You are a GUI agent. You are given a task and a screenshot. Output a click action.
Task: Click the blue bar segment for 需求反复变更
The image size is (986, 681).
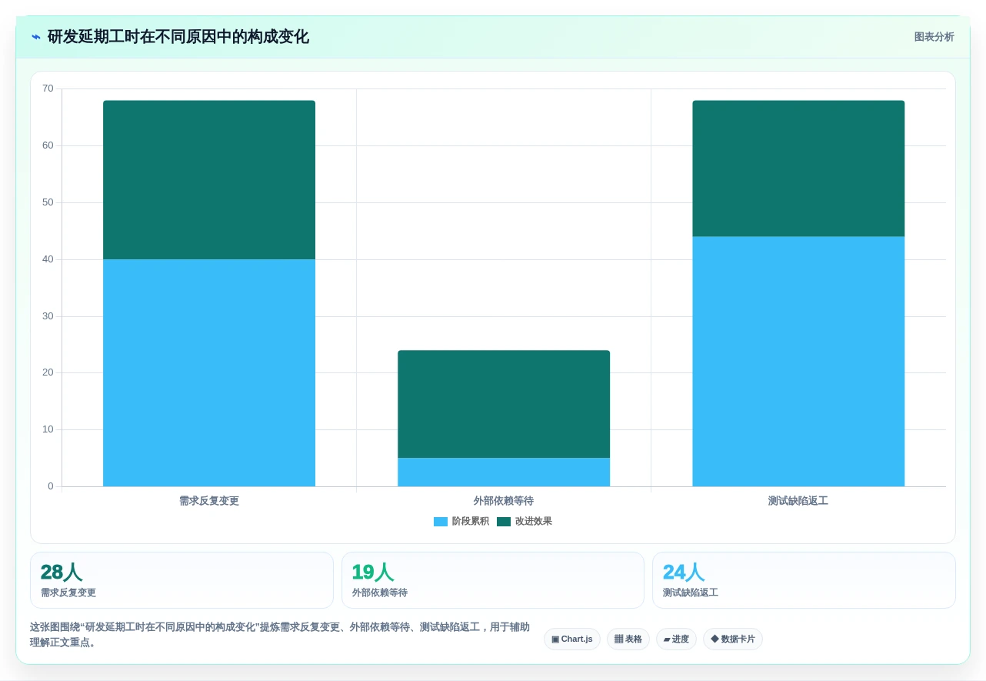tap(209, 372)
